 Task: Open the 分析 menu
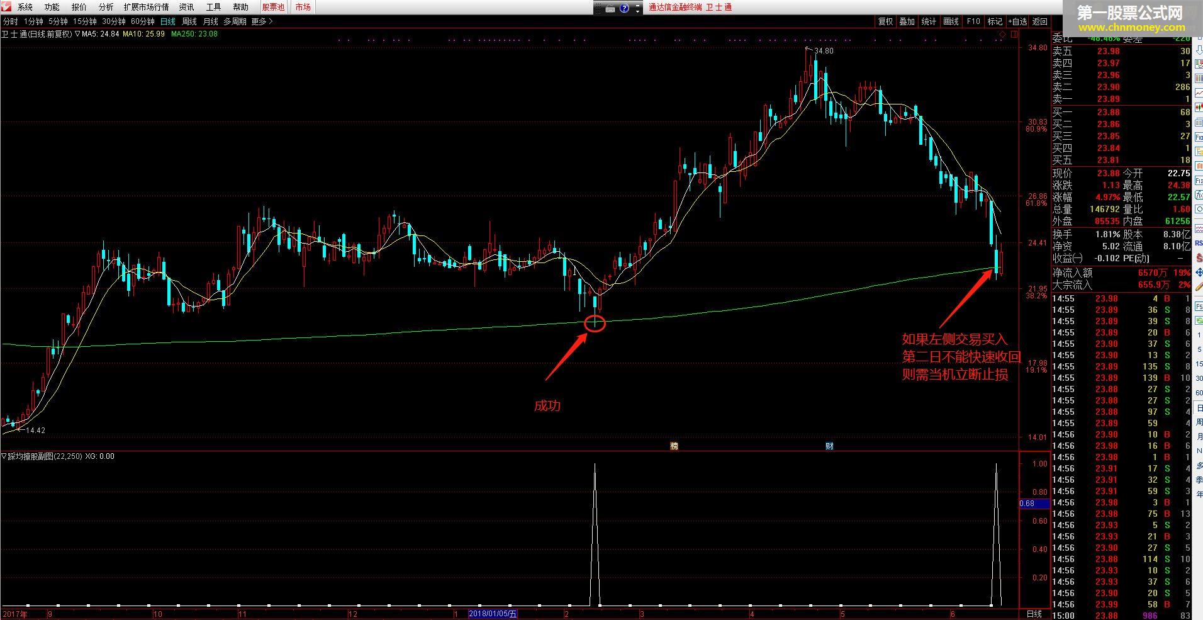click(x=106, y=7)
